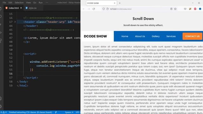Place cursor on line 56 in editor
The height and width of the screenshot is (114, 203).
(49, 74)
